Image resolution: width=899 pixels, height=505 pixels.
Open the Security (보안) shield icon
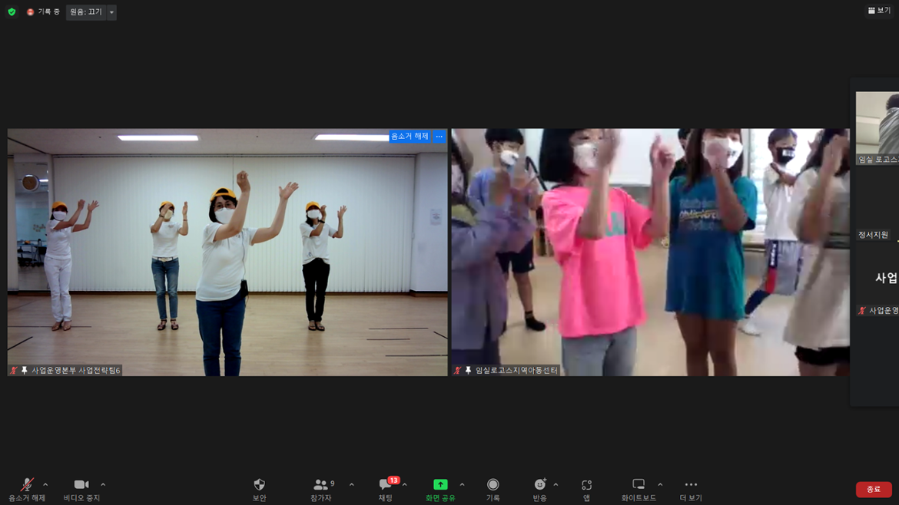[x=259, y=485]
